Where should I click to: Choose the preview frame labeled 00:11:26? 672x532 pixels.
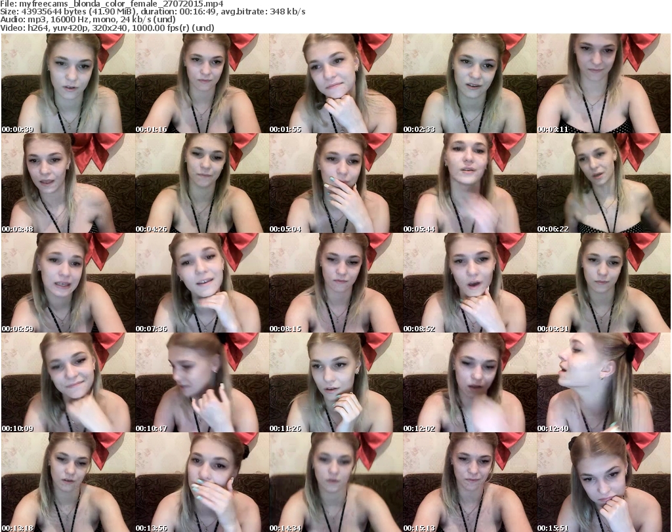[x=335, y=382]
